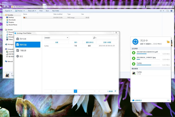
Task: Click the 1.png thumbnail in recent updates
Action: coord(134,73)
